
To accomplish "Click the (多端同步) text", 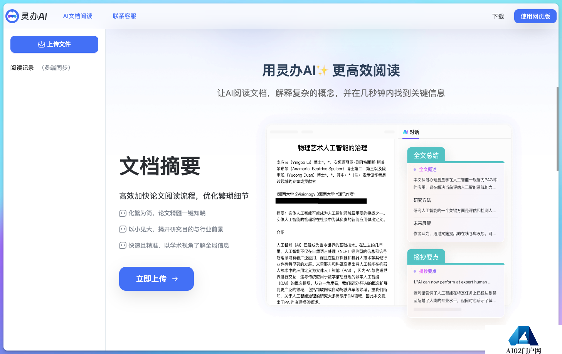I will coord(56,67).
